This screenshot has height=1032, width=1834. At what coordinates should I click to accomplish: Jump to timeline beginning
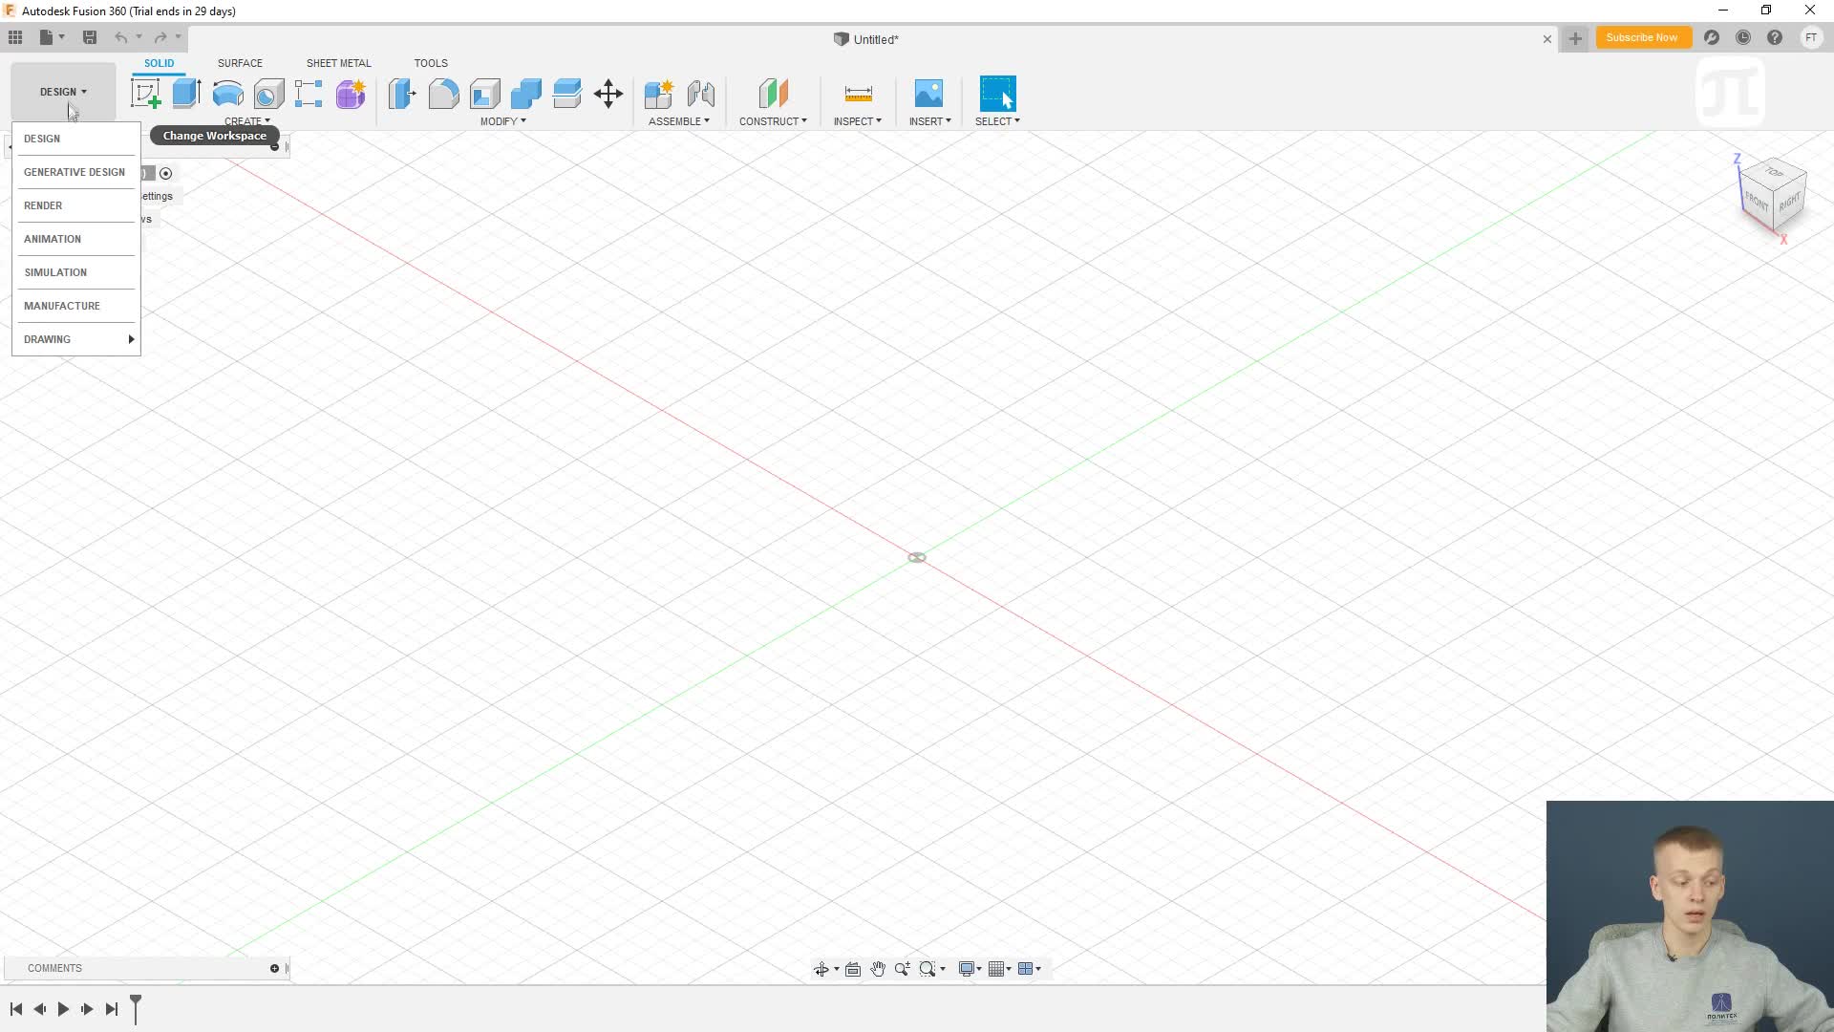tap(16, 1009)
